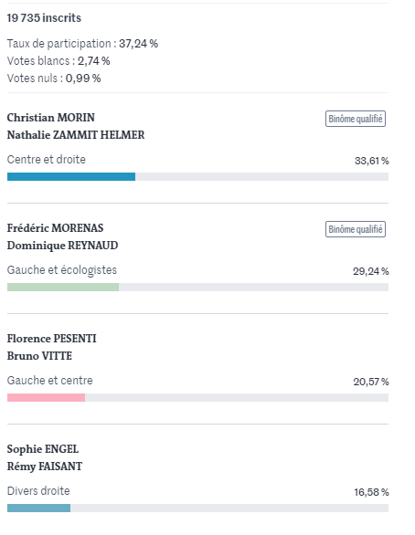Click the Rémy FAISANT candidate name
The height and width of the screenshot is (535, 415).
45,467
